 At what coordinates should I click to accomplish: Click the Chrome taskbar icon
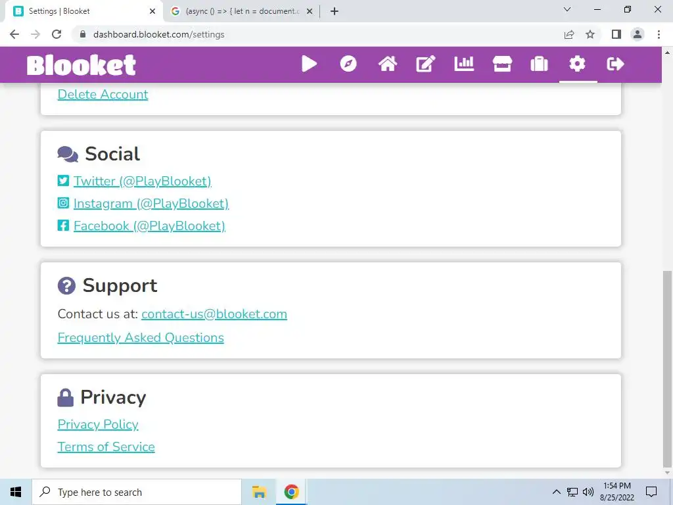coord(291,492)
